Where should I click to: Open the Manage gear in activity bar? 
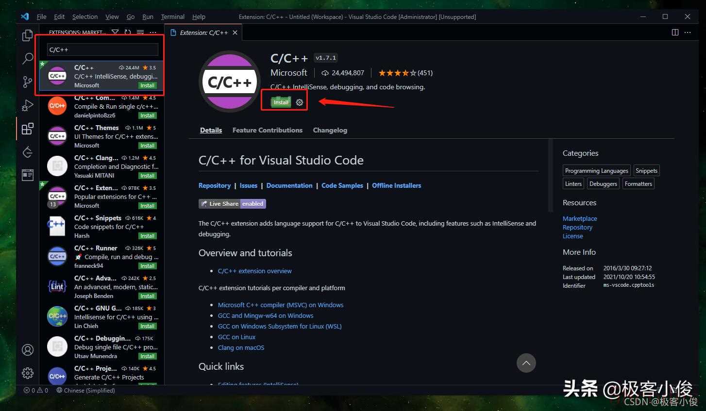coord(28,373)
